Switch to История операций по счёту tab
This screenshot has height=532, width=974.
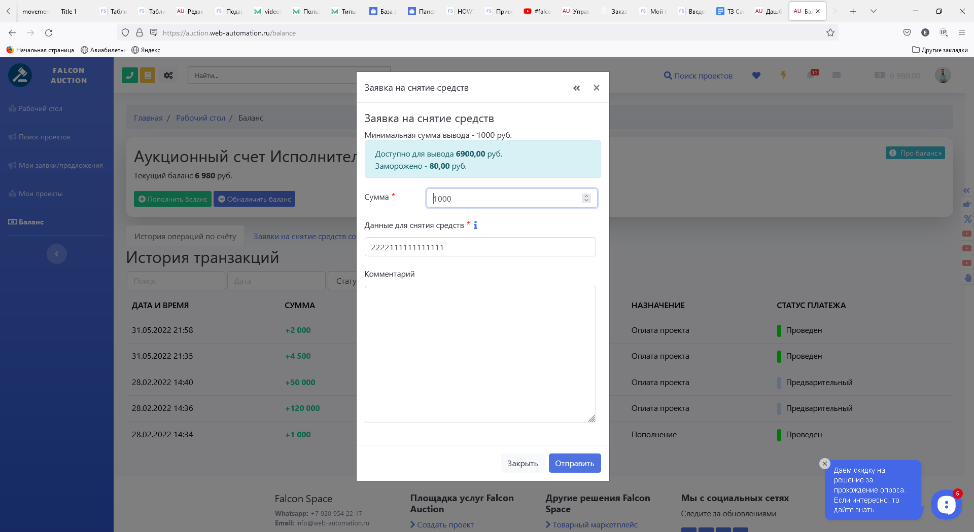pos(185,237)
